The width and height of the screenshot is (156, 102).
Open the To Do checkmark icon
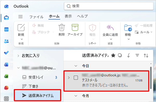[x=6, y=53]
